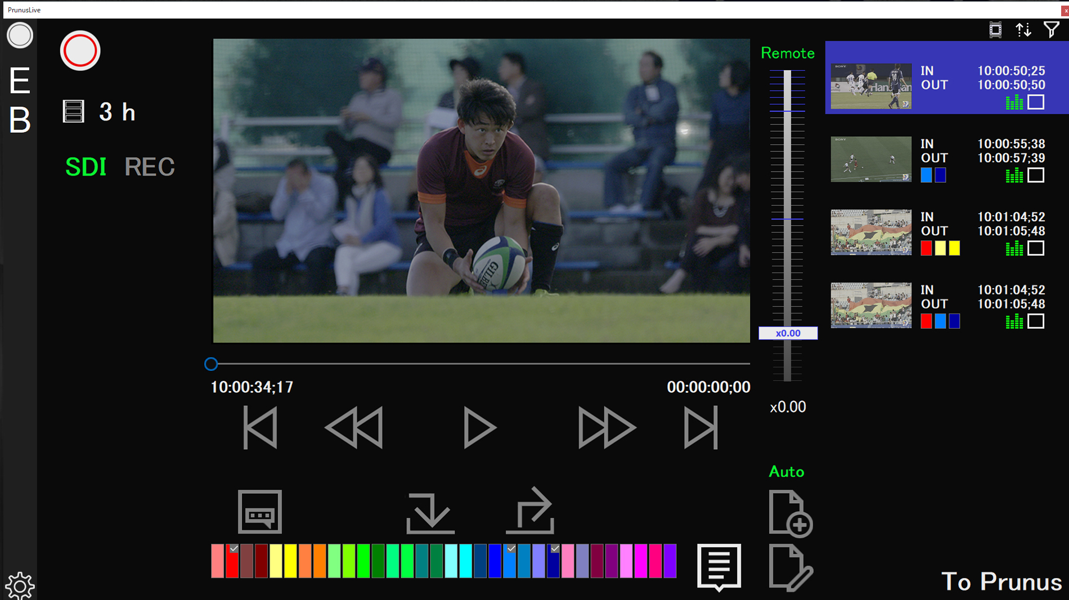Click the export share arrow icon
Viewport: 1069px width, 600px height.
(x=530, y=511)
